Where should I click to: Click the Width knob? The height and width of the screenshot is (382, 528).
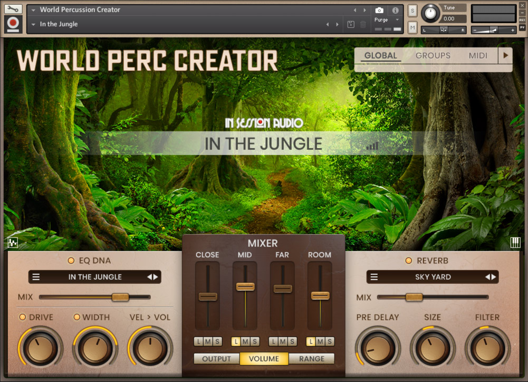95,348
